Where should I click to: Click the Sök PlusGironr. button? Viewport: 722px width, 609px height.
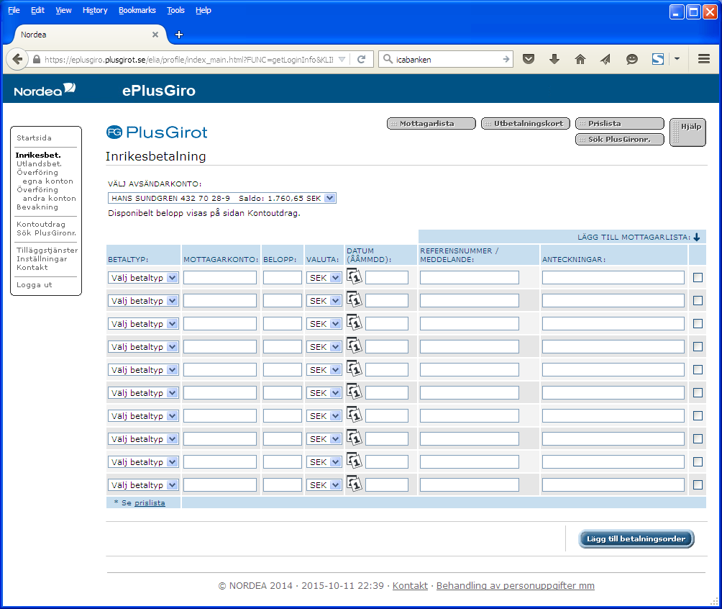coord(620,139)
